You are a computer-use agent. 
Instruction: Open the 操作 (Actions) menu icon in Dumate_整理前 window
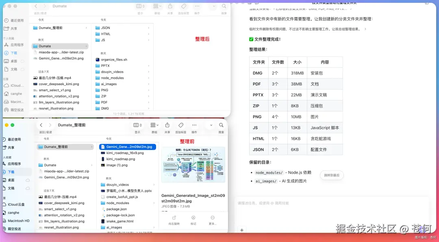pos(194,125)
